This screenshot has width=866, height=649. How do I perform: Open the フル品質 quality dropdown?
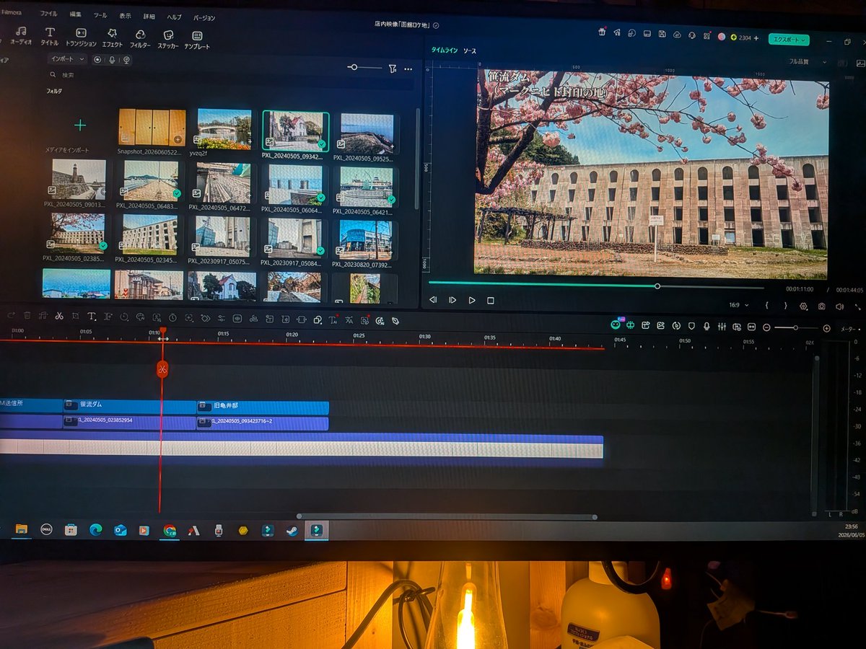pyautogui.click(x=808, y=62)
